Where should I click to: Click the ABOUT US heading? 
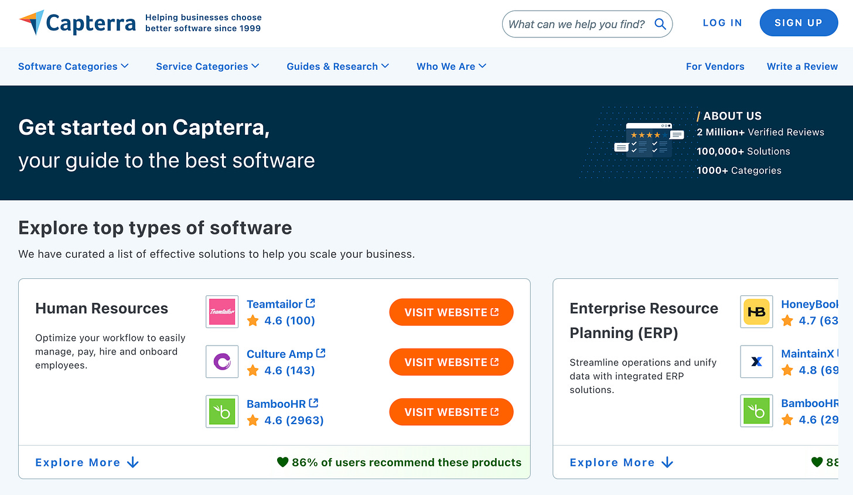click(x=732, y=116)
